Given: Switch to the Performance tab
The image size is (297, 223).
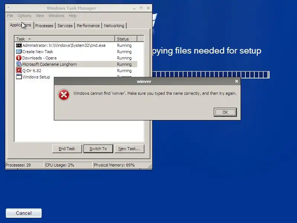Looking at the screenshot, I should [x=88, y=26].
